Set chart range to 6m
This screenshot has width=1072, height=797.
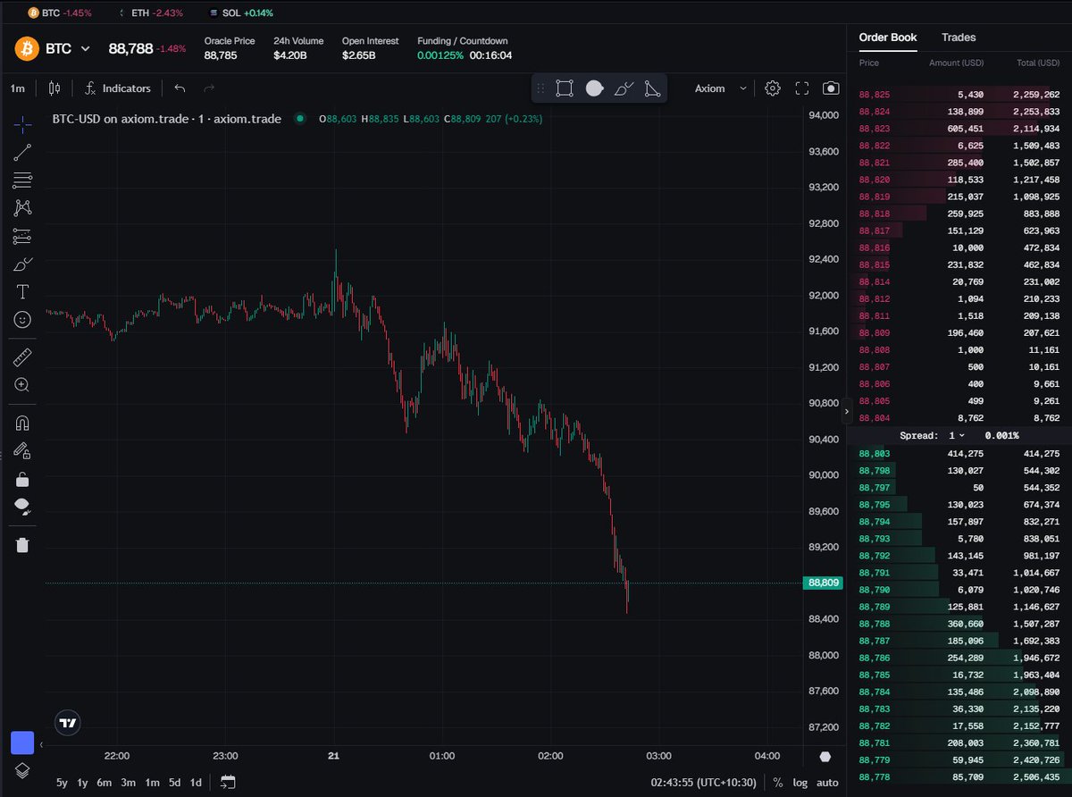pos(105,783)
